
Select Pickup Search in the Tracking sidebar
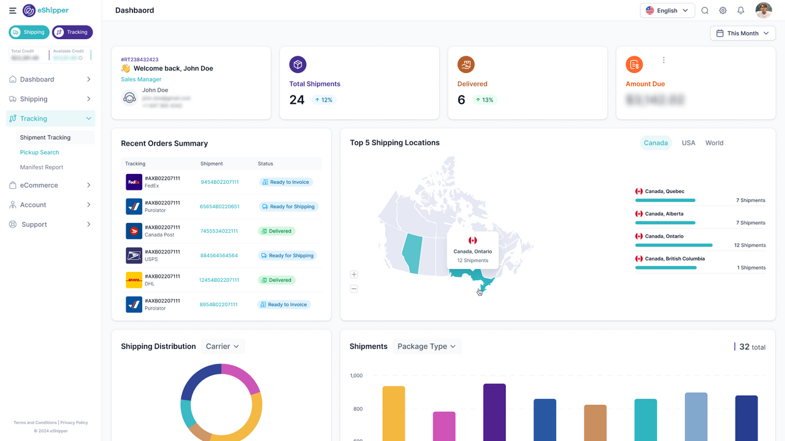click(39, 152)
